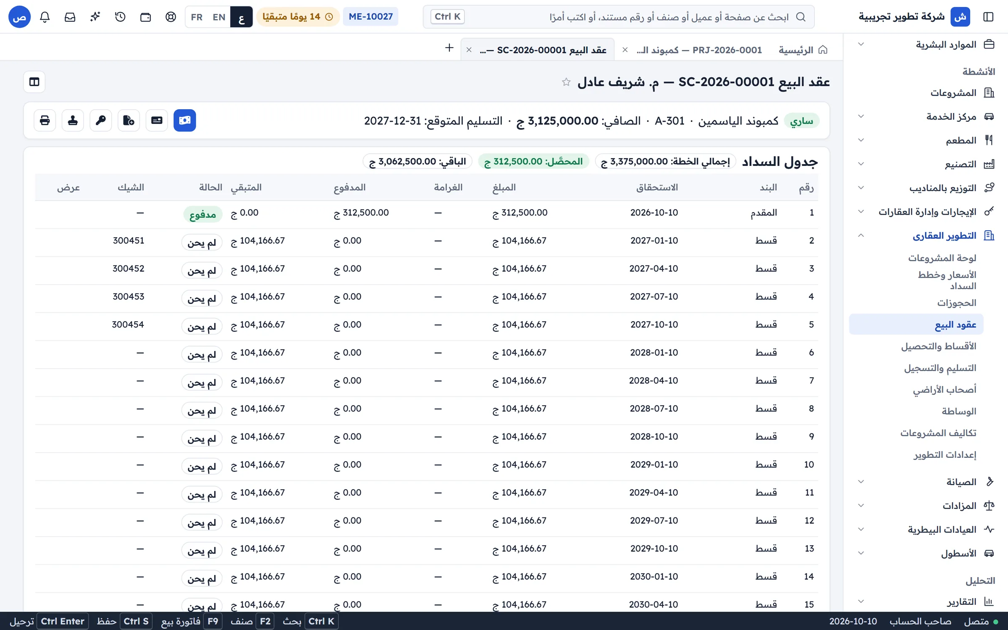Click the print icon in contract toolbar
Viewport: 1008px width, 630px height.
[45, 121]
